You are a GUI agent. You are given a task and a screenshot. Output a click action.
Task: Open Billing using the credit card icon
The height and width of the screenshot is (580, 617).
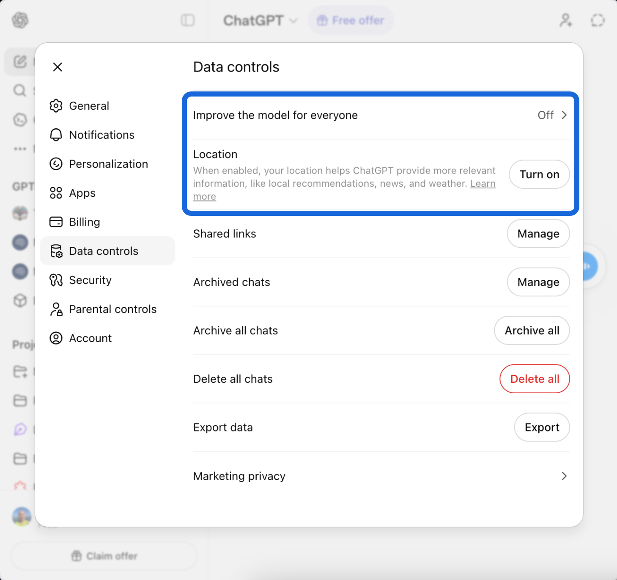tap(56, 221)
